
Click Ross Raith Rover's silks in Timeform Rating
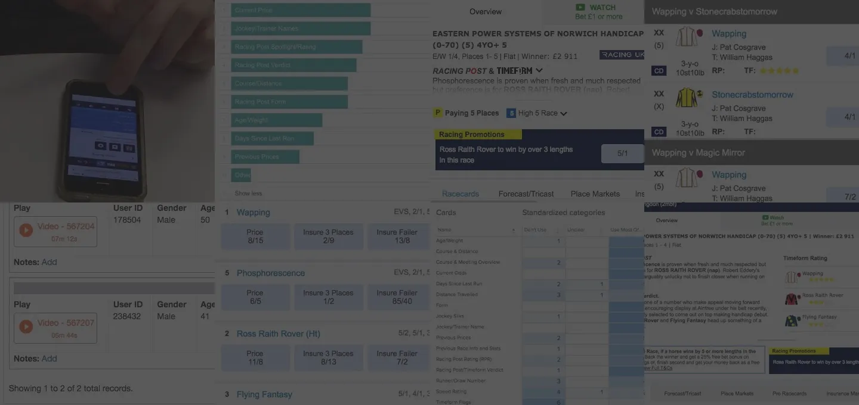792,298
